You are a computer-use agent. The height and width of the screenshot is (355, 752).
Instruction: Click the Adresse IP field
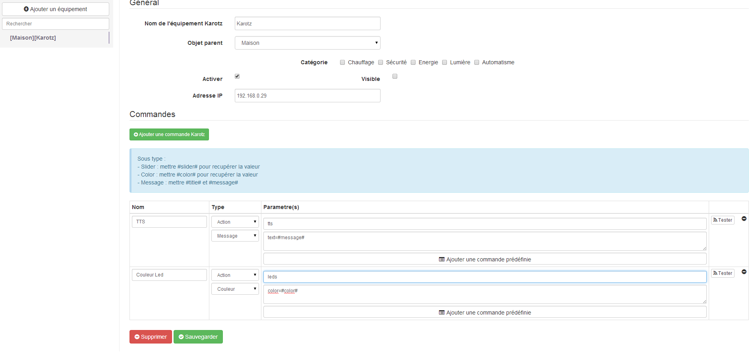[x=307, y=96]
